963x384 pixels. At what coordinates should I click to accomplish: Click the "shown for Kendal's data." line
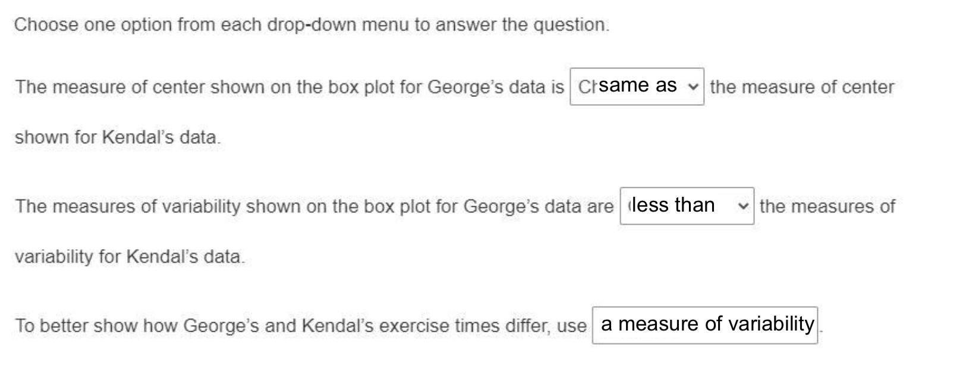(117, 137)
